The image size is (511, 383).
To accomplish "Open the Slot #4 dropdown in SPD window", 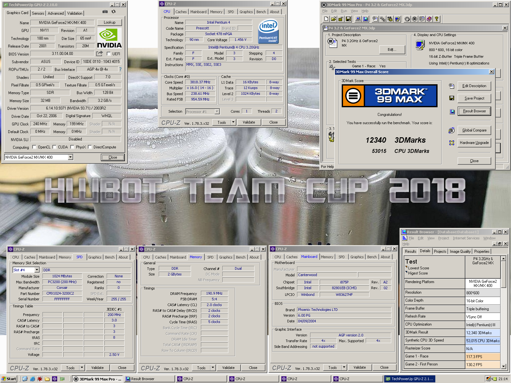I will (x=37, y=270).
